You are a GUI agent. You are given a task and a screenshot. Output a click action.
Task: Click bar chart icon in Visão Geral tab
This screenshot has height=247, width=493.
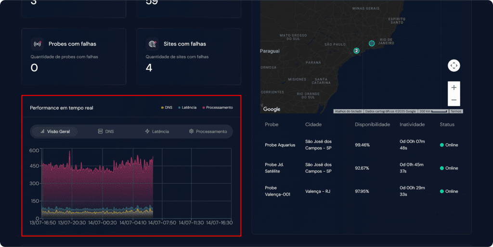42,131
